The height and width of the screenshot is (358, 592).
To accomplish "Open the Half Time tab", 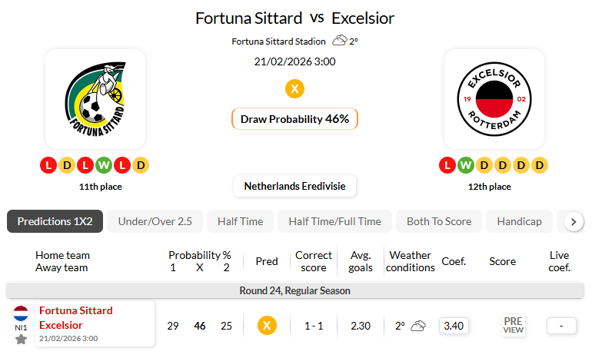I will (240, 221).
